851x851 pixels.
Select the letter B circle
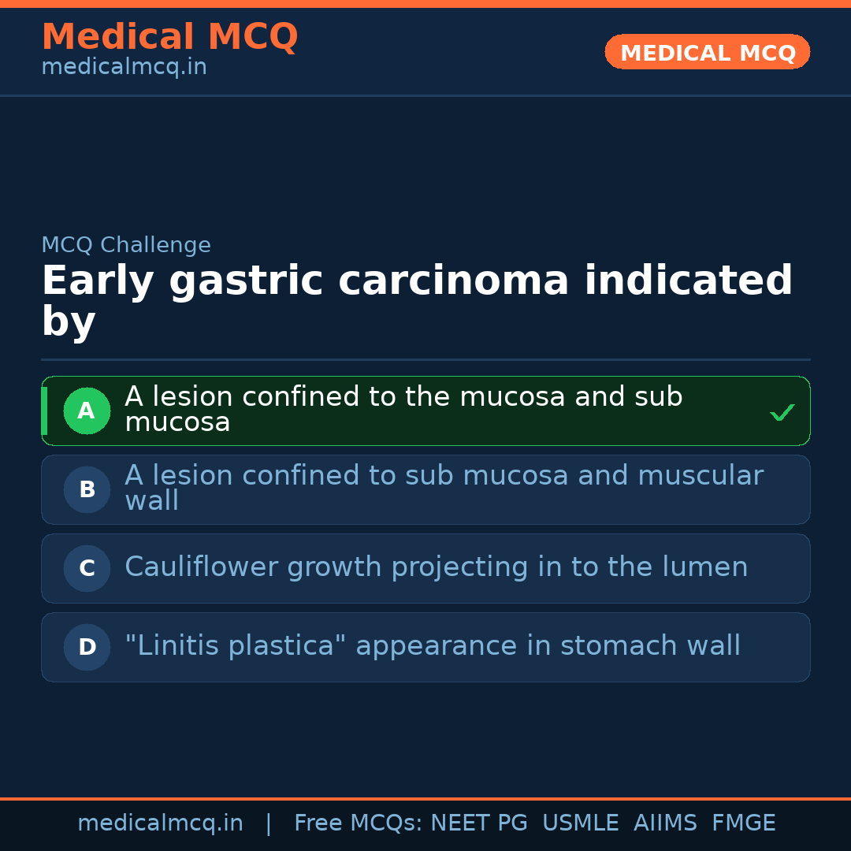pyautogui.click(x=87, y=489)
